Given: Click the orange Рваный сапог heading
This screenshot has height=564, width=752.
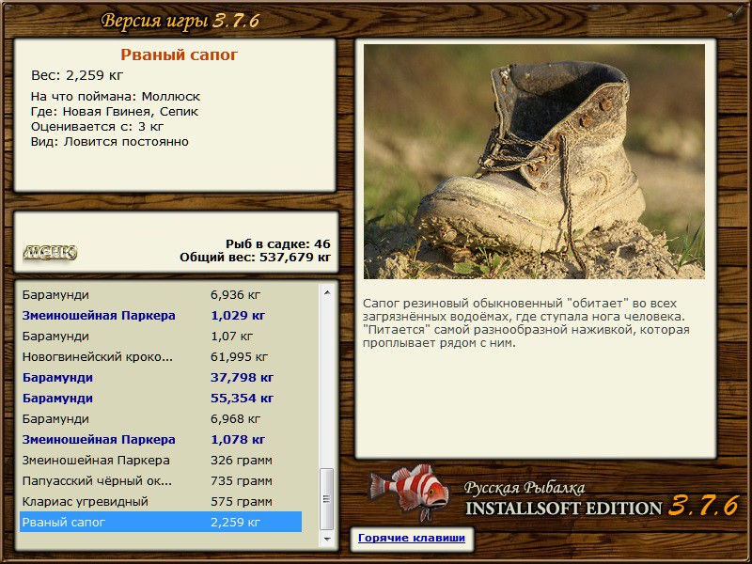Looking at the screenshot, I should coord(179,55).
